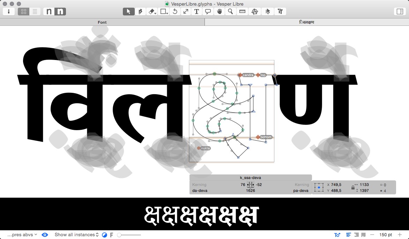The width and height of the screenshot is (409, 239).
Task: Open the Primitives shape tool dropdown arrow
Action: pyautogui.click(x=166, y=13)
